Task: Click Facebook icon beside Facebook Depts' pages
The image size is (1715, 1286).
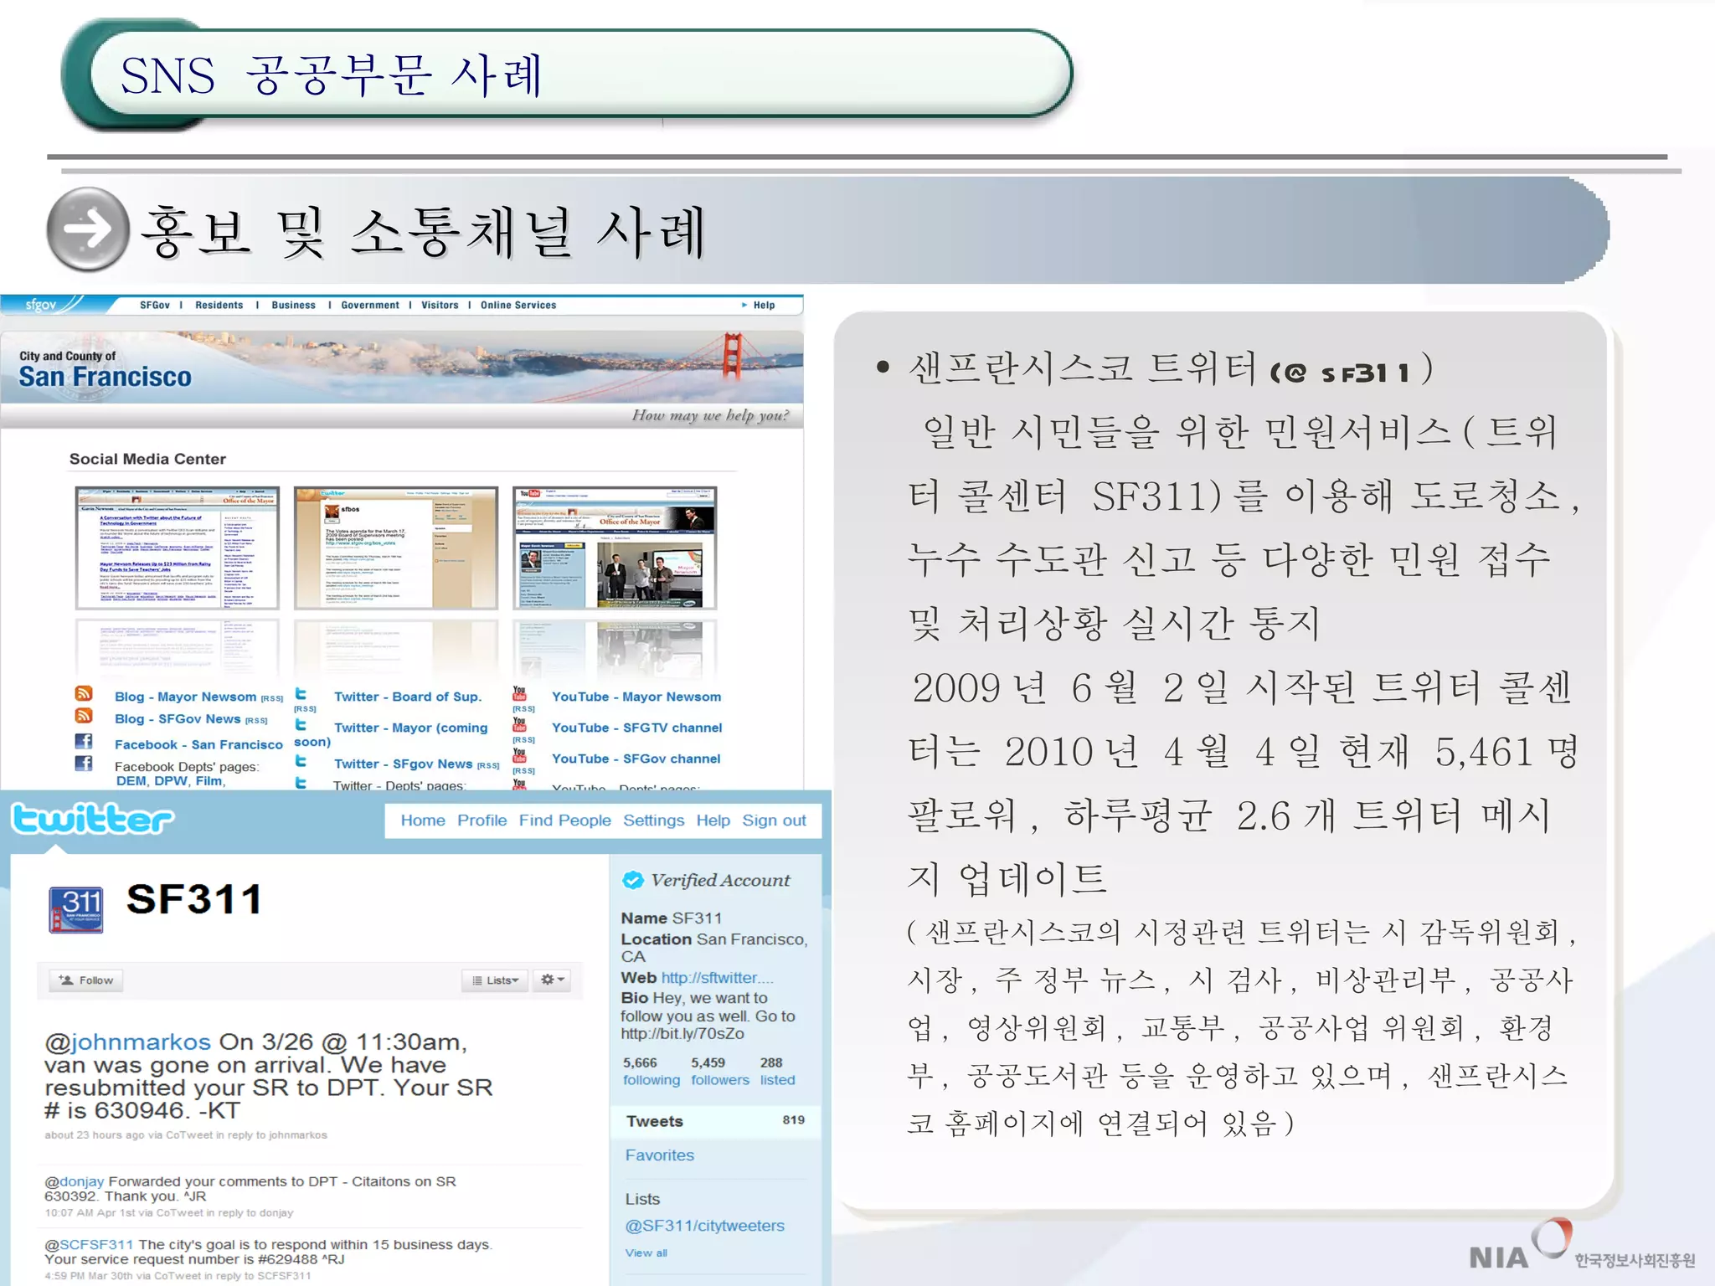Action: pyautogui.click(x=84, y=763)
